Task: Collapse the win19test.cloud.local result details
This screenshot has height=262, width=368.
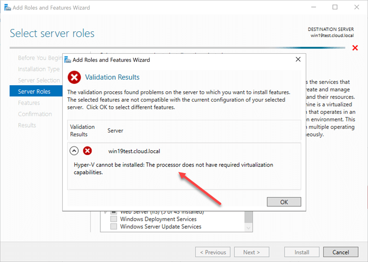Action: tap(74, 151)
